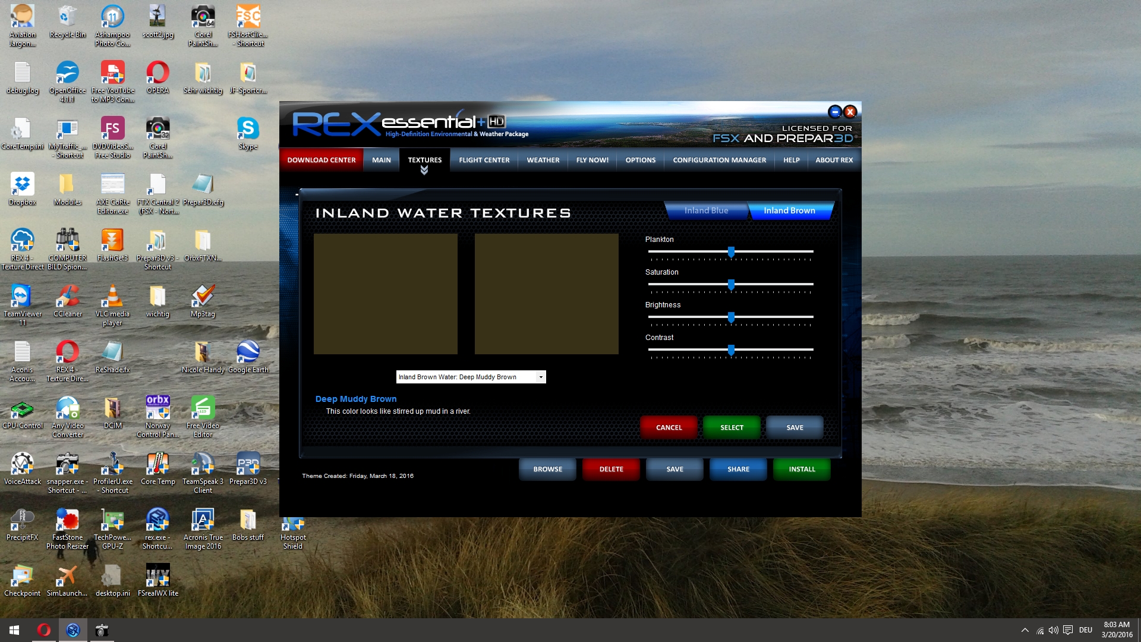The image size is (1141, 642).
Task: Click the OpenOffice 4.1.1 icon
Action: (67, 81)
